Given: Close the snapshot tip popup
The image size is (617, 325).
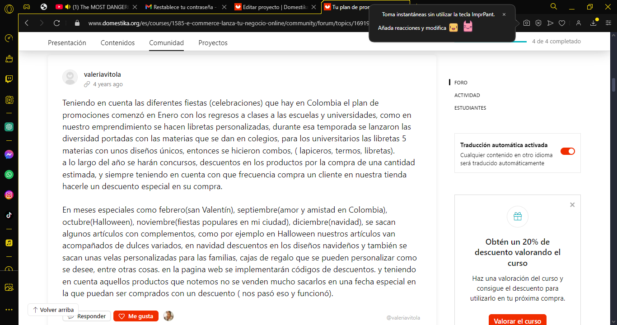Looking at the screenshot, I should [x=504, y=14].
